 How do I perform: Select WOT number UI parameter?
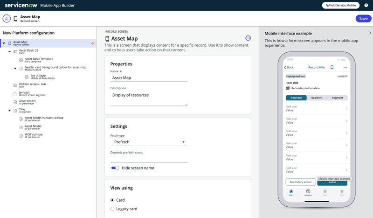pyautogui.click(x=34, y=136)
